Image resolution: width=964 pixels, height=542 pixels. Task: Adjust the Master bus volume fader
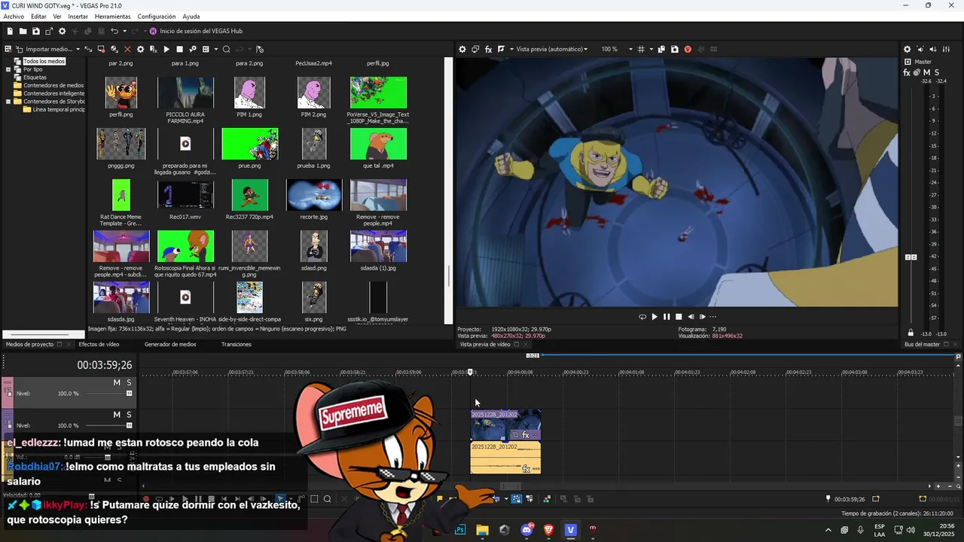pos(911,257)
